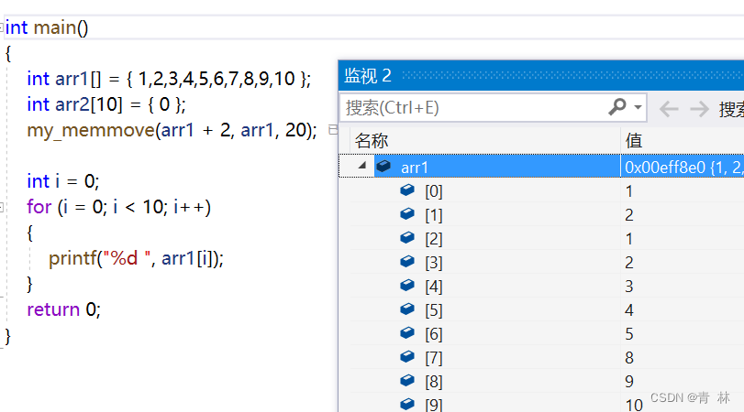Click the int i = 0 declaration
This screenshot has width=744, height=412.
pyautogui.click(x=63, y=181)
